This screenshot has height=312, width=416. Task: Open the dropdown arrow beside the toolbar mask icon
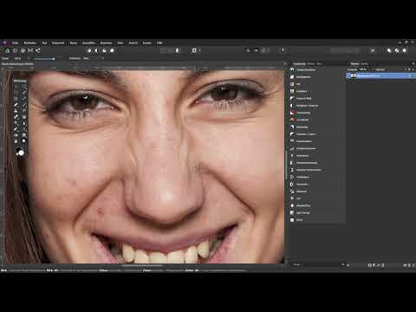coord(199,50)
